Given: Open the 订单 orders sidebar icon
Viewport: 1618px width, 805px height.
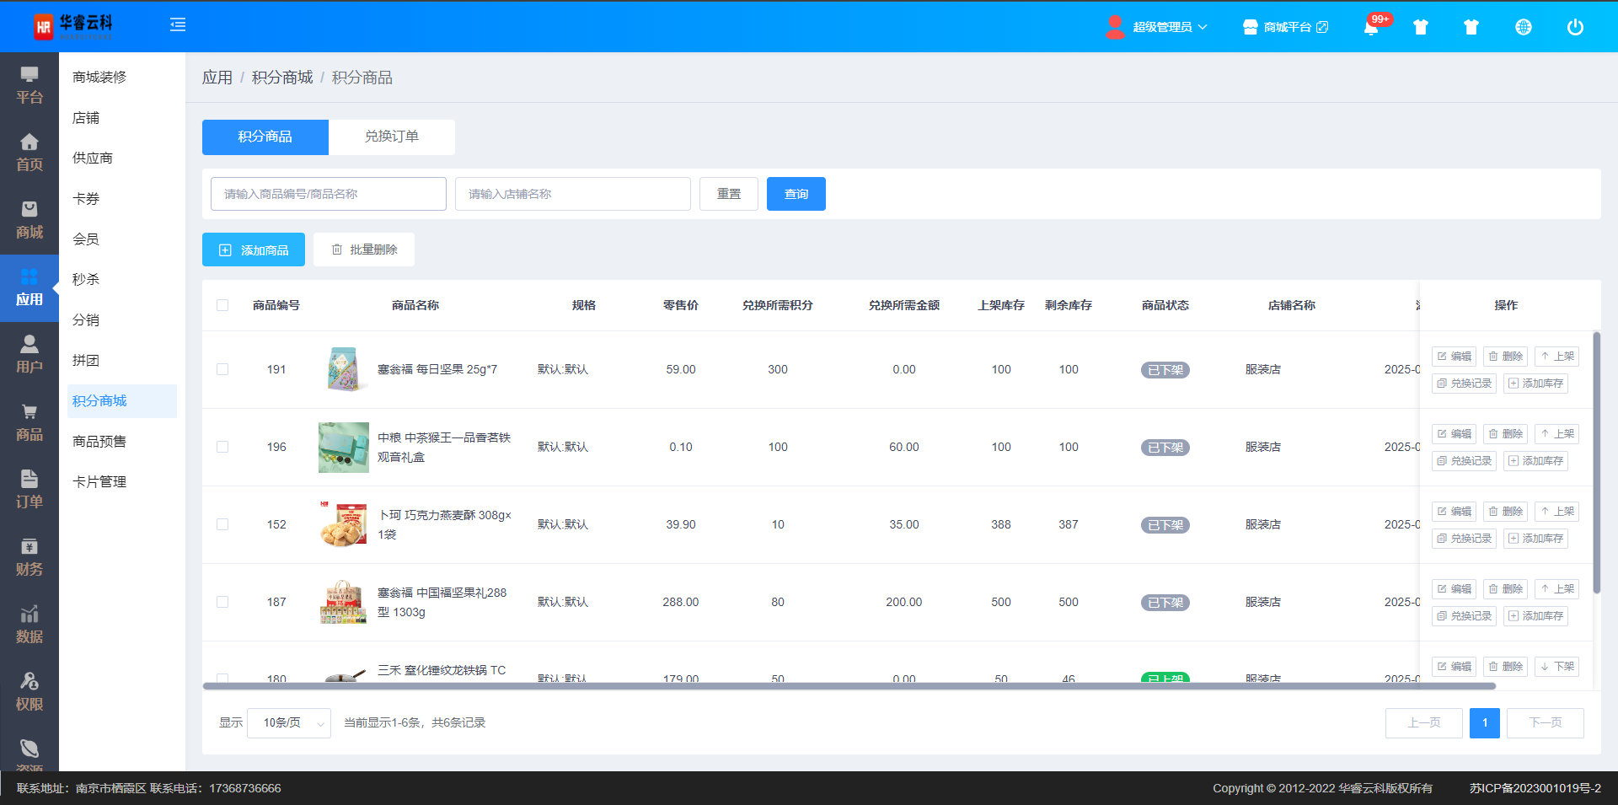Looking at the screenshot, I should coord(29,490).
